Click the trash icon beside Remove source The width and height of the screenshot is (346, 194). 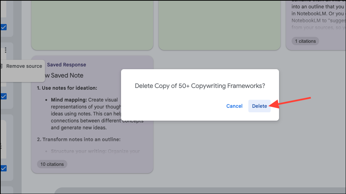[1, 66]
